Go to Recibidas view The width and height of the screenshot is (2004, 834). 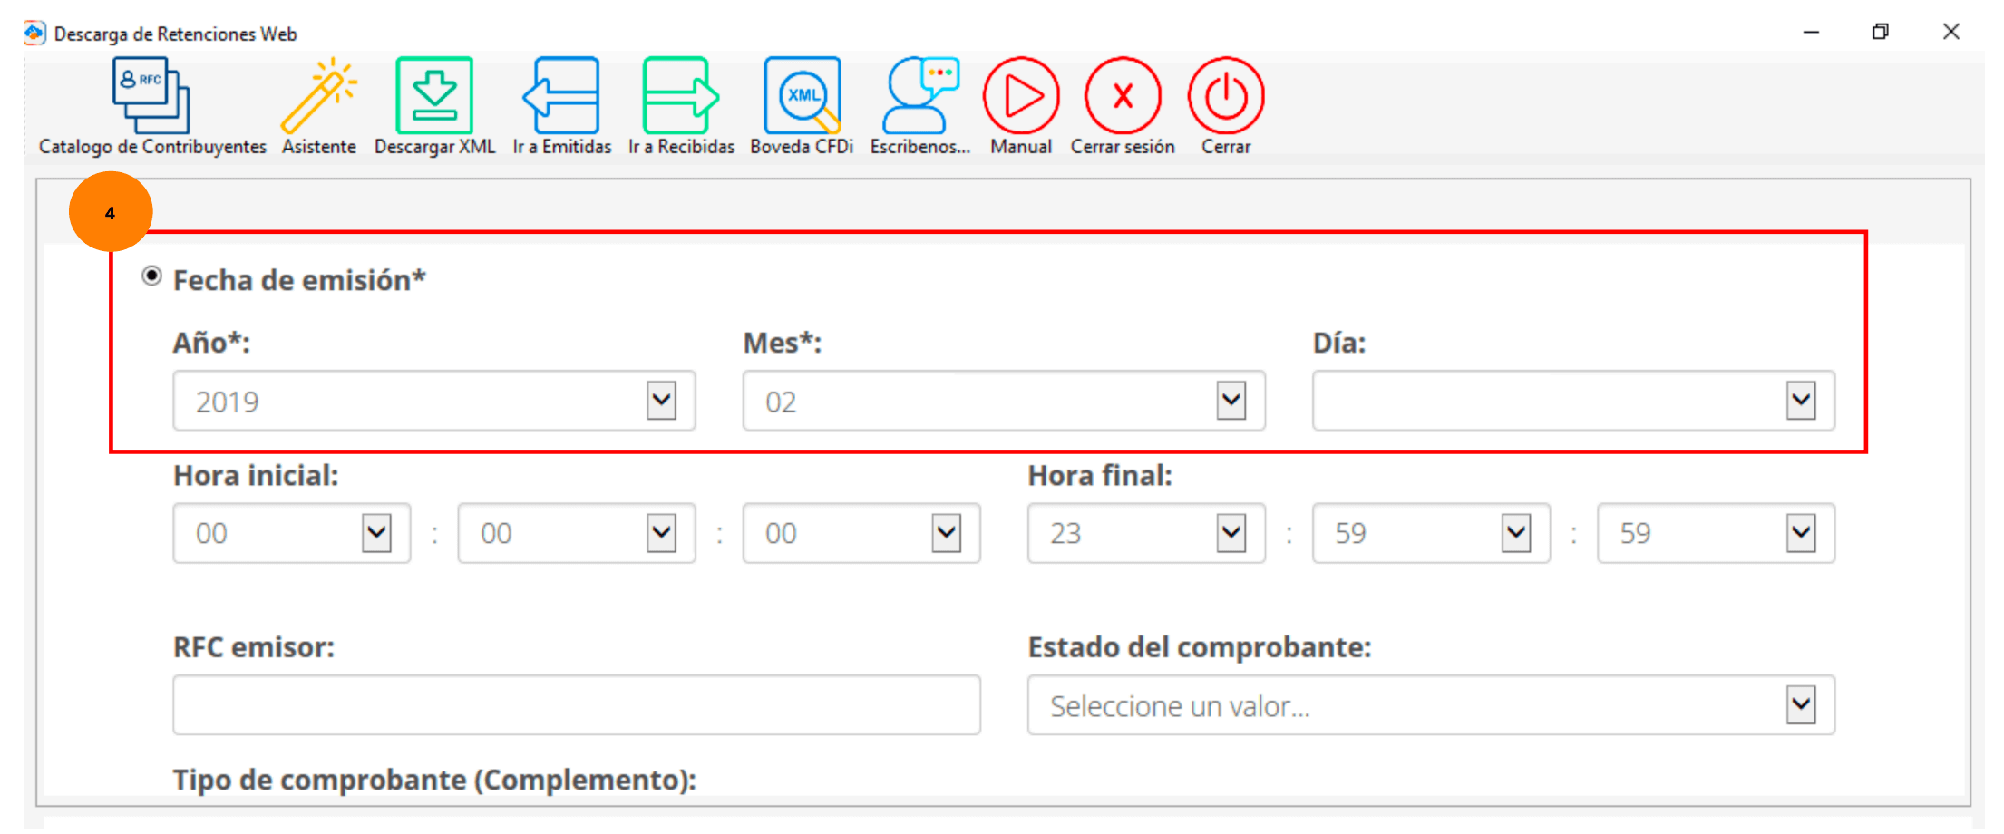coord(681,97)
